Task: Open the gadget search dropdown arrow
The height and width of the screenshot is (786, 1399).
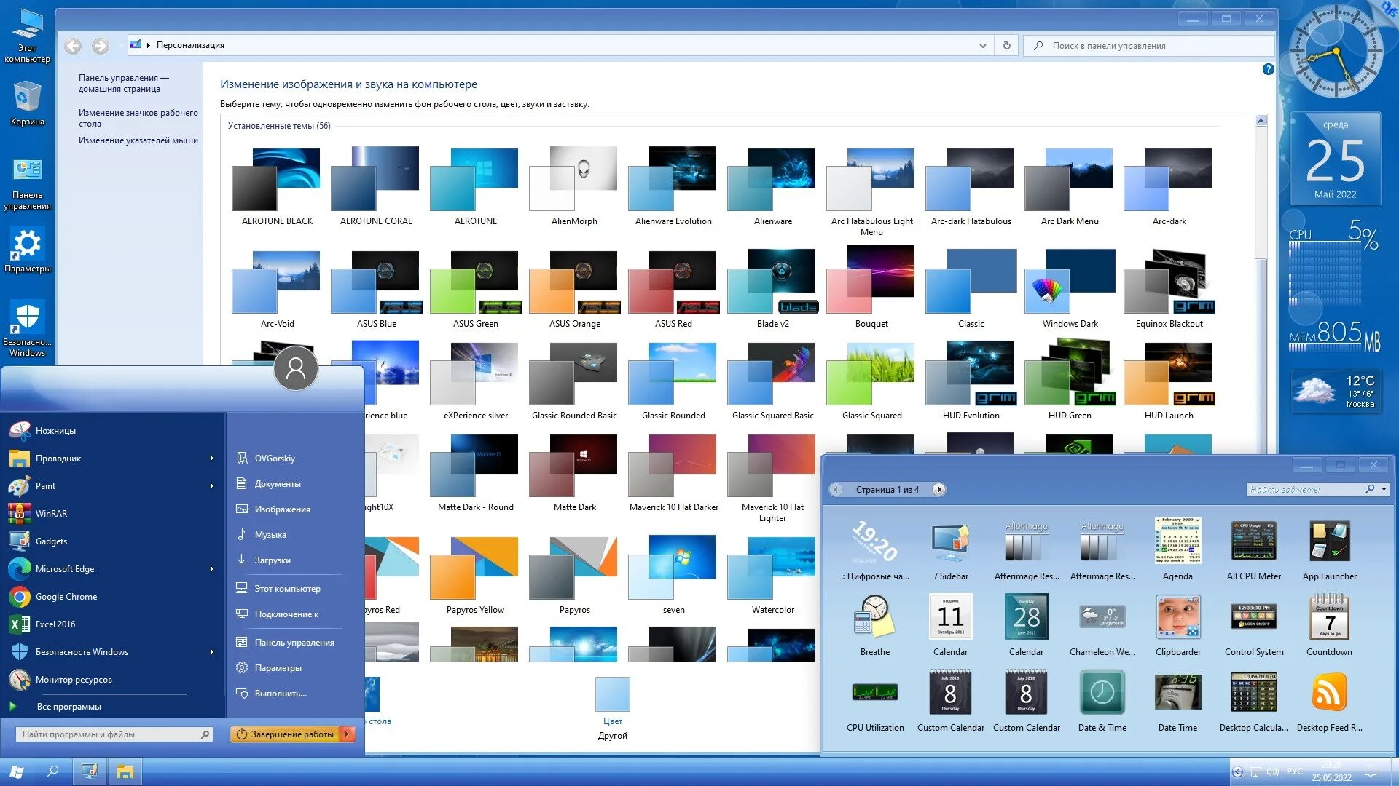Action: pos(1384,489)
